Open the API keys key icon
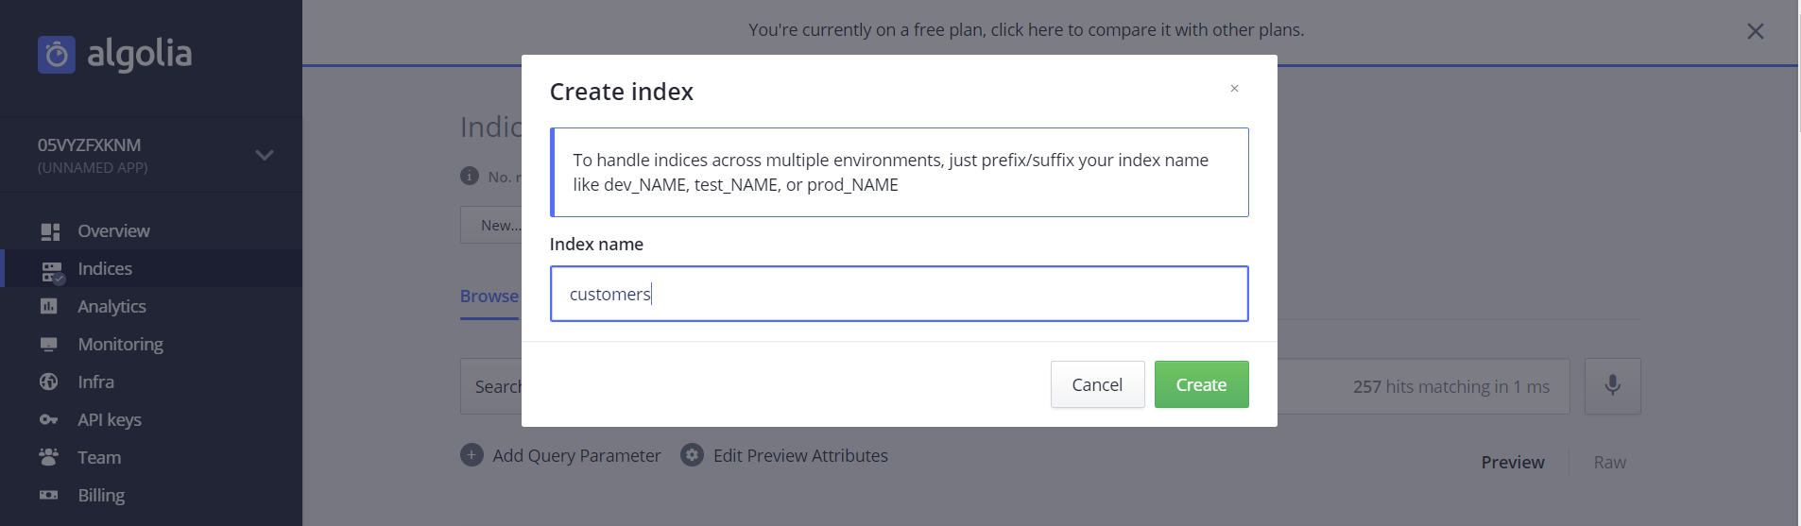The width and height of the screenshot is (1801, 526). 49,419
